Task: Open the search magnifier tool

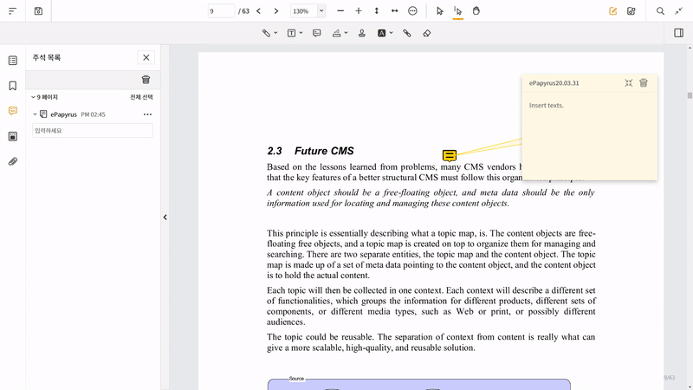Action: point(660,11)
